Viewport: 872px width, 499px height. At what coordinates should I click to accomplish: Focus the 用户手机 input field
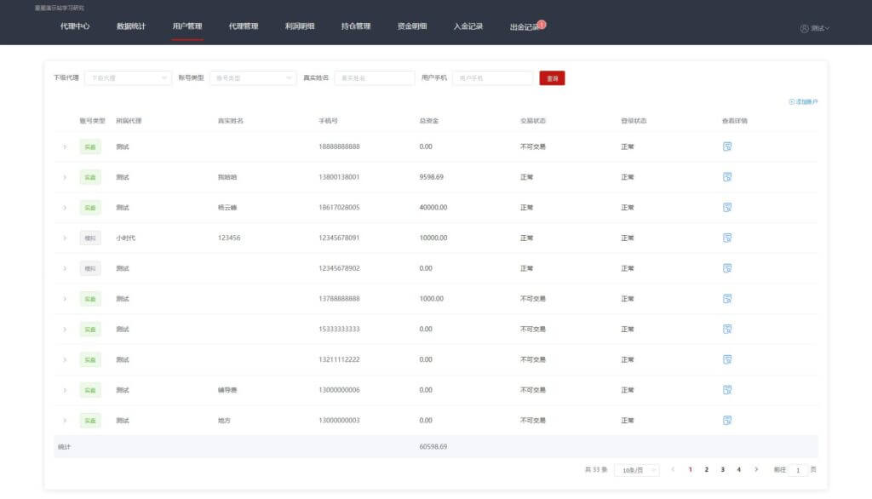pyautogui.click(x=492, y=77)
